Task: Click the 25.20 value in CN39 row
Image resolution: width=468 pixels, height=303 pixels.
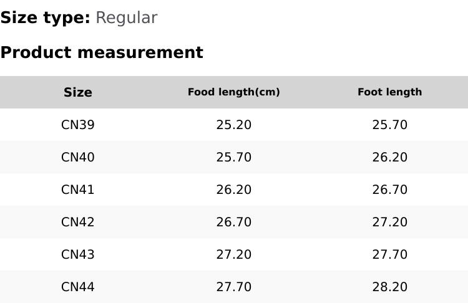Action: [x=234, y=125]
